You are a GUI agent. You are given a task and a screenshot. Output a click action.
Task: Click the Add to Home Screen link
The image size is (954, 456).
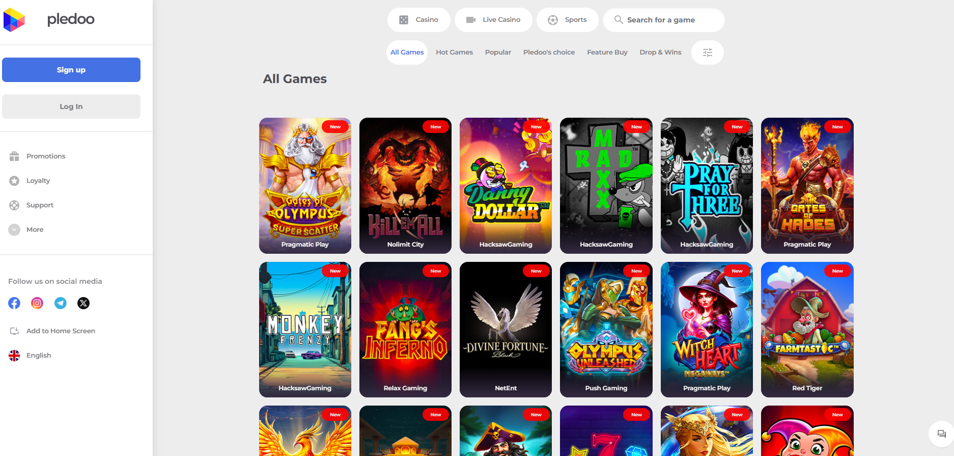pyautogui.click(x=61, y=331)
